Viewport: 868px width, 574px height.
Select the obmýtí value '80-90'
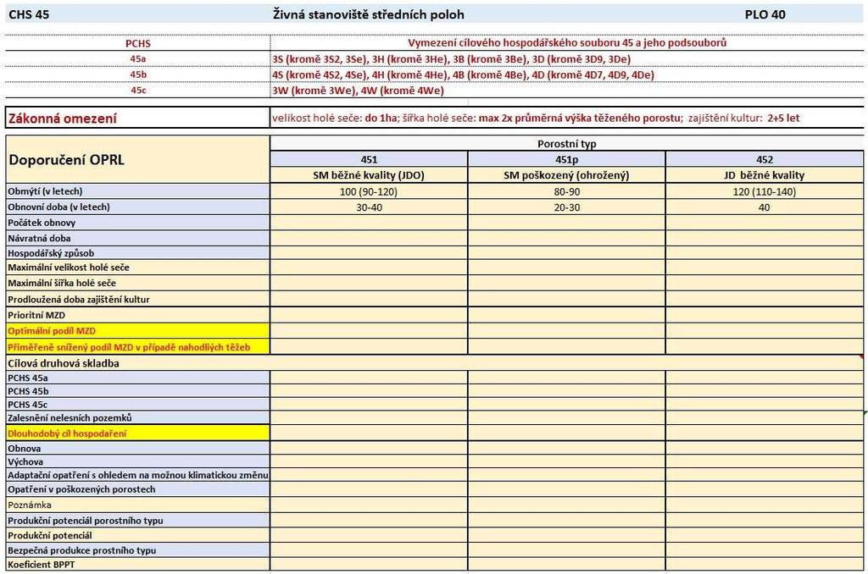coord(567,192)
